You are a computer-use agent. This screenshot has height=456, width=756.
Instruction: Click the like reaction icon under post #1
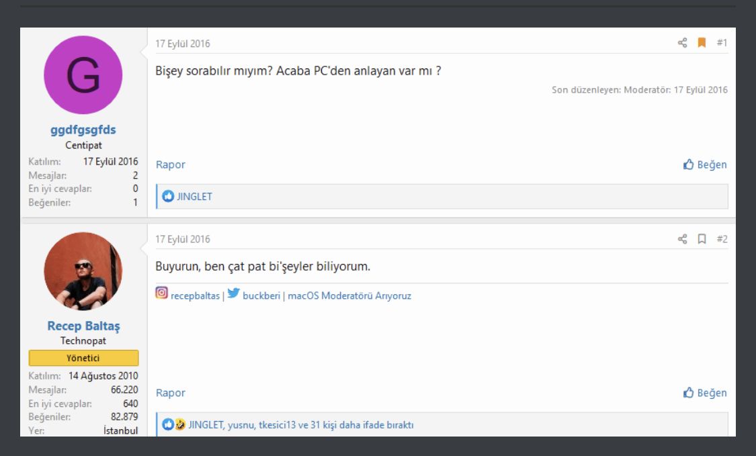(x=169, y=197)
